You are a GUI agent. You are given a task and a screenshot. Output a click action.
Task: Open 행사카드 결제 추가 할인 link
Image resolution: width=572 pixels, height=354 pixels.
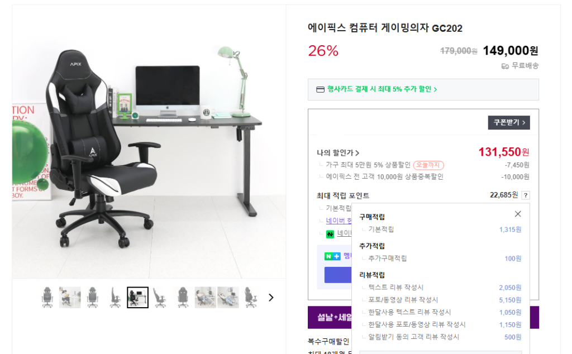coord(382,89)
